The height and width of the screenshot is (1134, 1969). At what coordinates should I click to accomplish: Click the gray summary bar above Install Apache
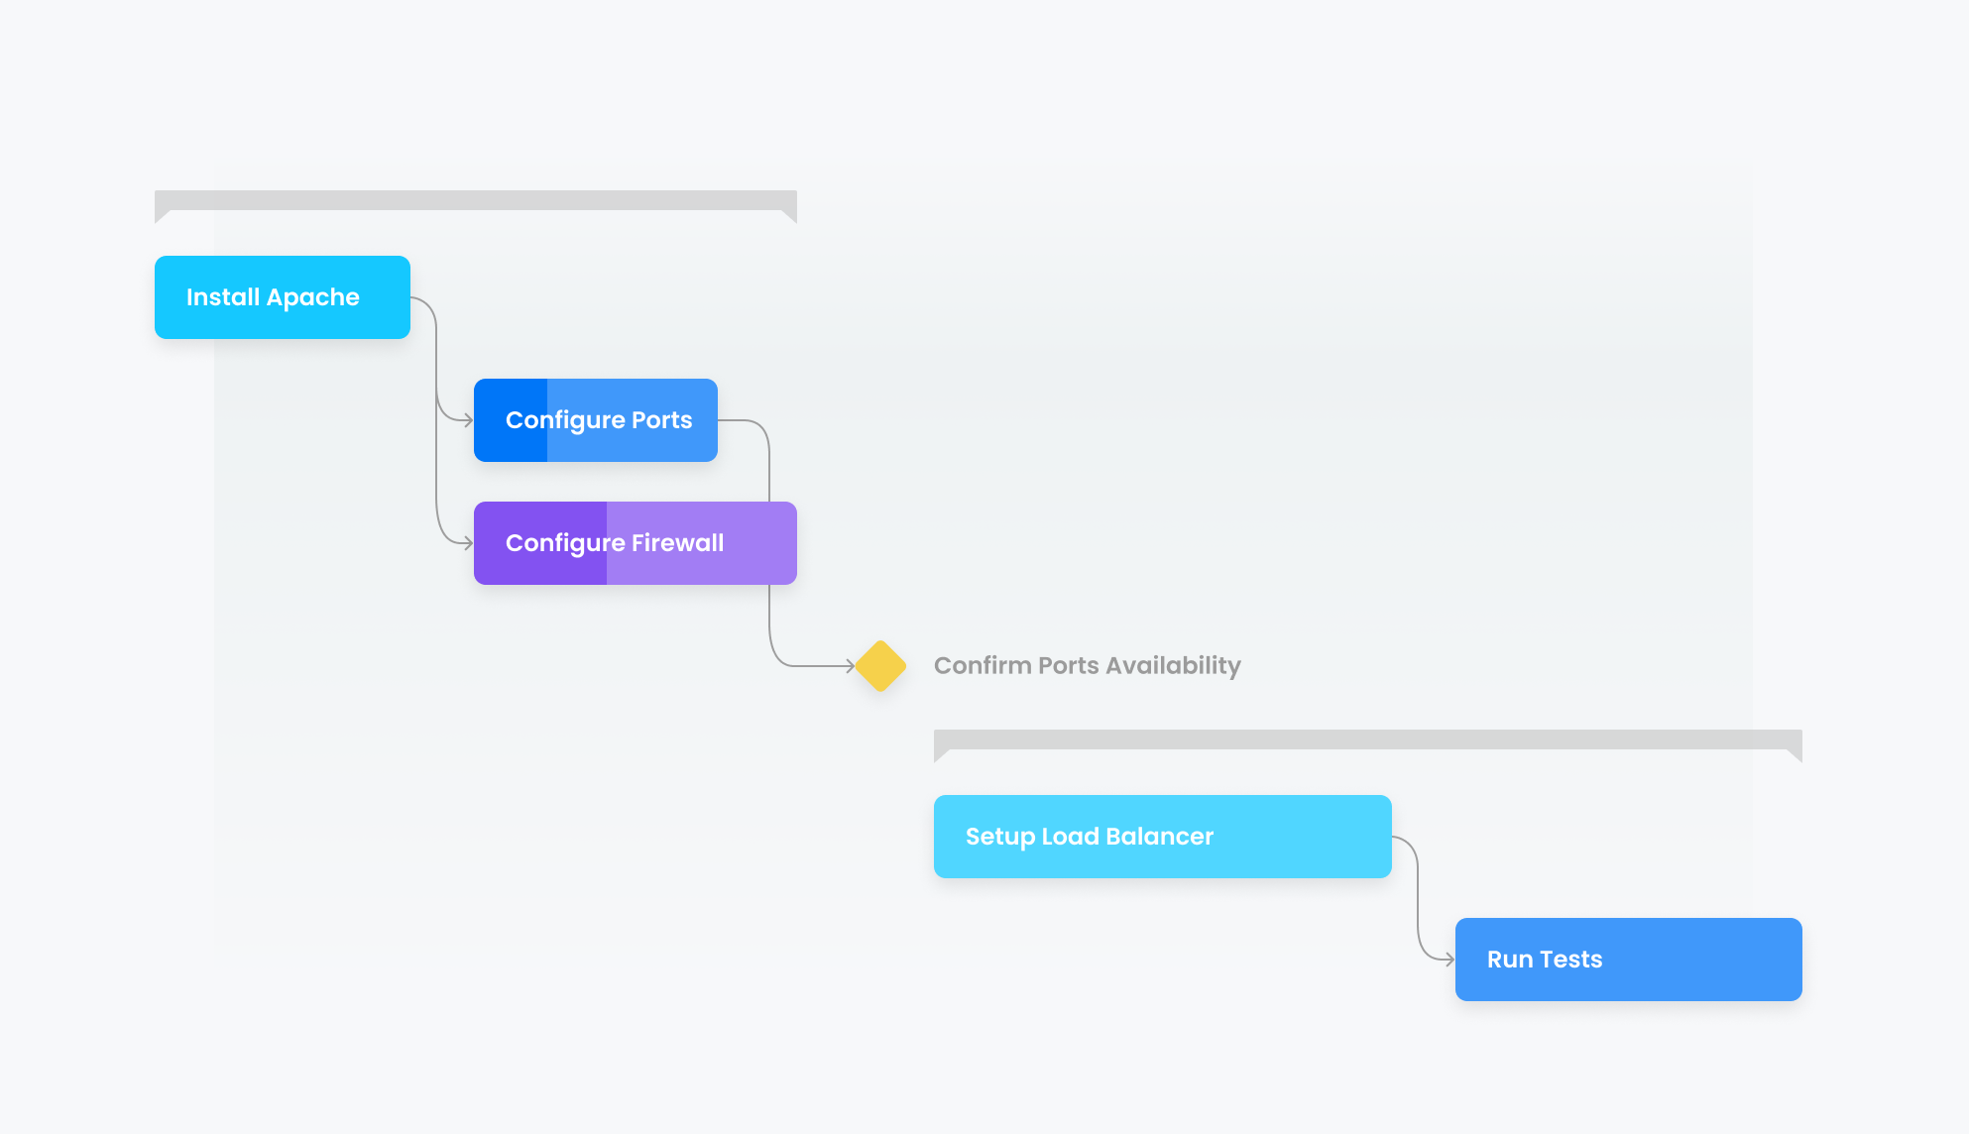(476, 202)
